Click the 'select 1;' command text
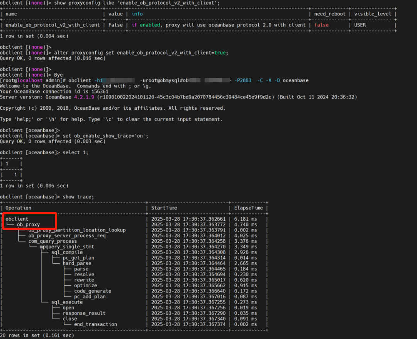This screenshot has height=339, width=417. pyautogui.click(x=76, y=152)
